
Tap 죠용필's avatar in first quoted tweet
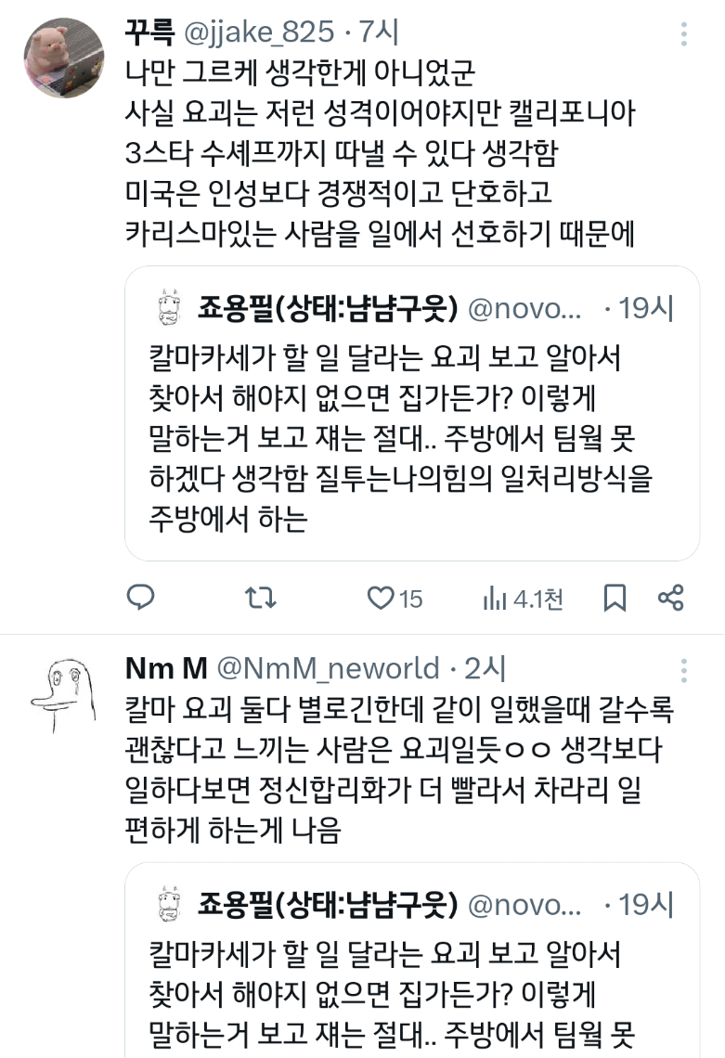[168, 309]
